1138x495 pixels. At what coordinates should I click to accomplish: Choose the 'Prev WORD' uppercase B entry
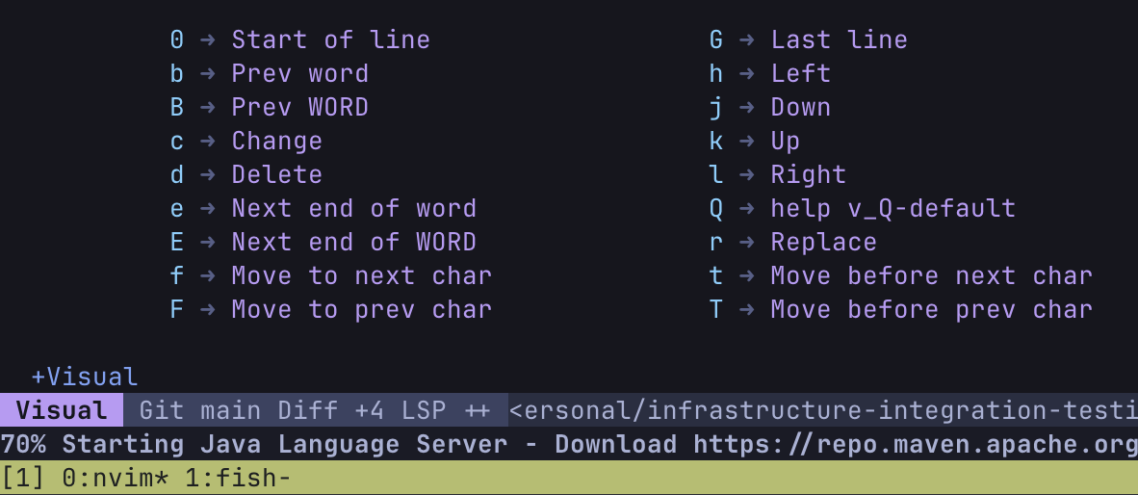point(299,107)
